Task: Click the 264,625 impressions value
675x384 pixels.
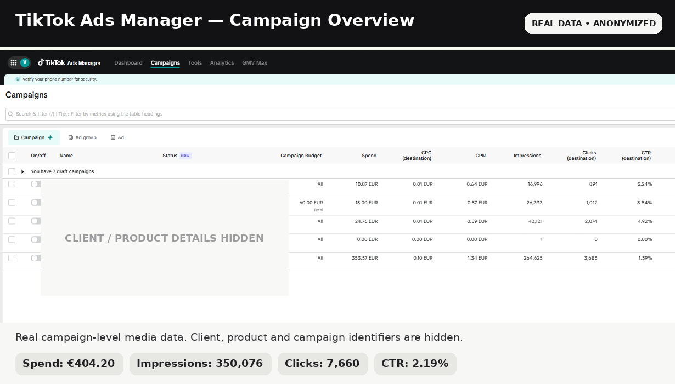Action: coord(533,258)
